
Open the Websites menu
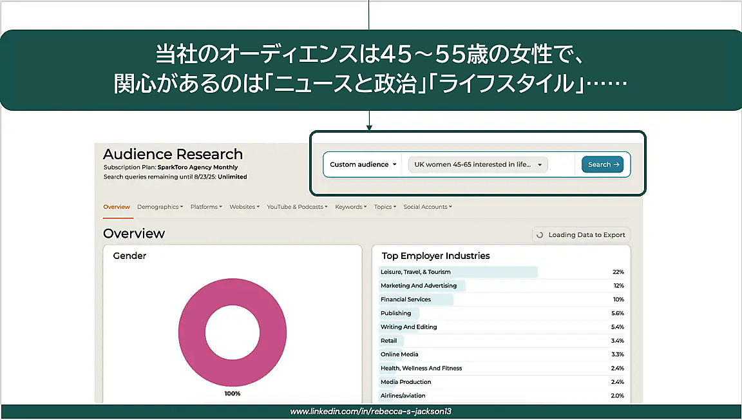click(244, 207)
